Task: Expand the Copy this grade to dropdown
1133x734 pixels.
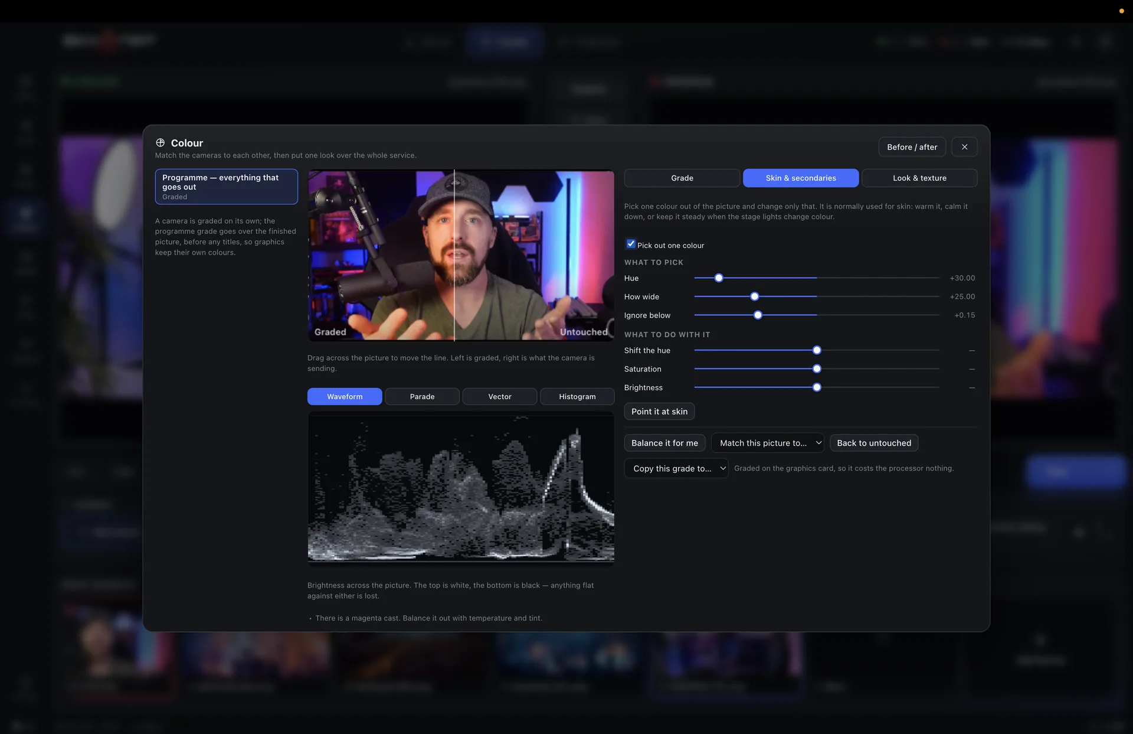Action: click(x=676, y=468)
